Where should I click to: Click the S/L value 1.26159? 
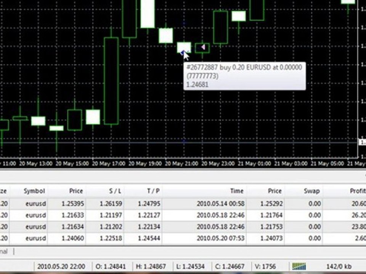[111, 204]
